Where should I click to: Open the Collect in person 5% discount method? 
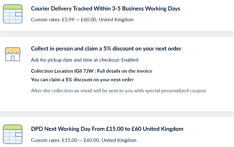[106, 49]
